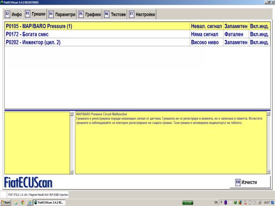Screen dimensions: 275x206
Task: Open the Графики tab (F5)
Action: [x=90, y=14]
